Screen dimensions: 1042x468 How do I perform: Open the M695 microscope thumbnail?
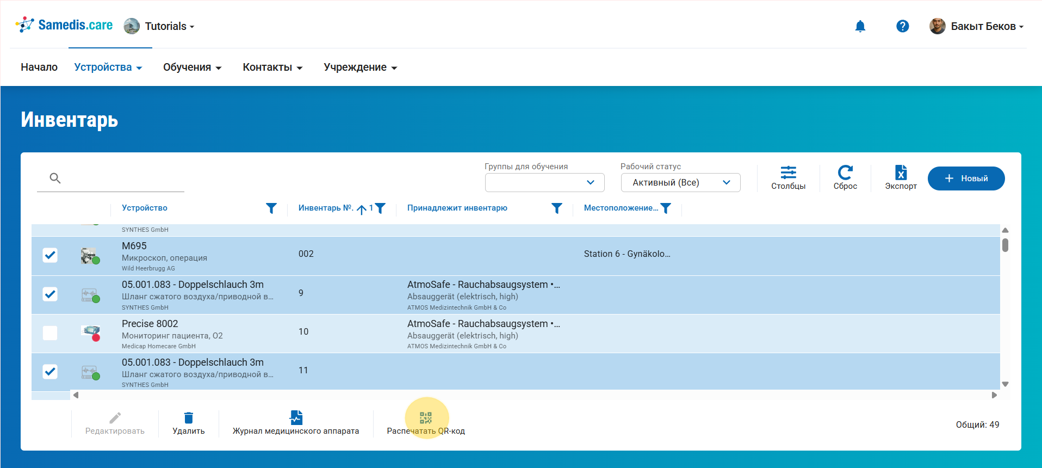coord(89,256)
